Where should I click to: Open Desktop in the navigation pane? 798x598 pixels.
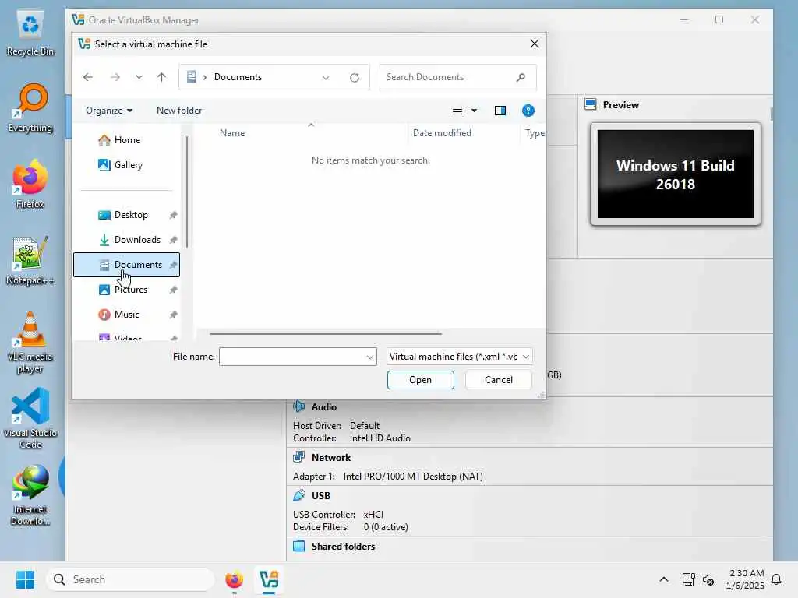127,215
